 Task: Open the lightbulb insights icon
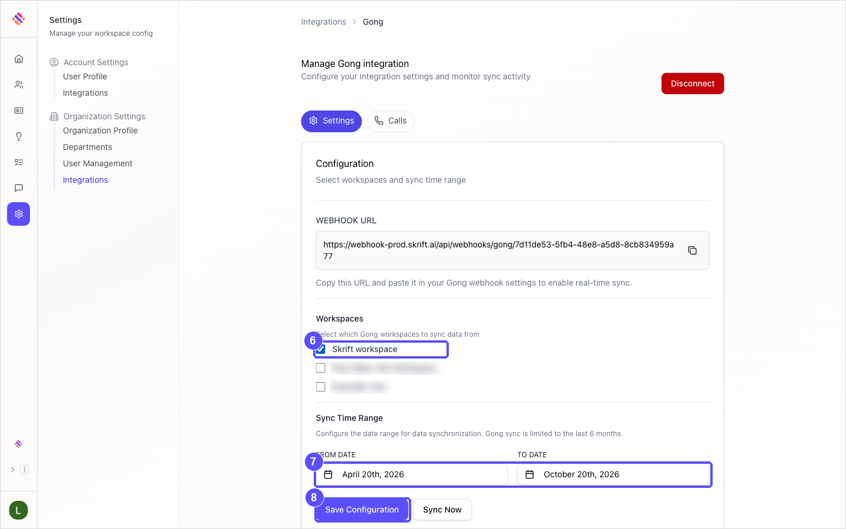click(19, 136)
